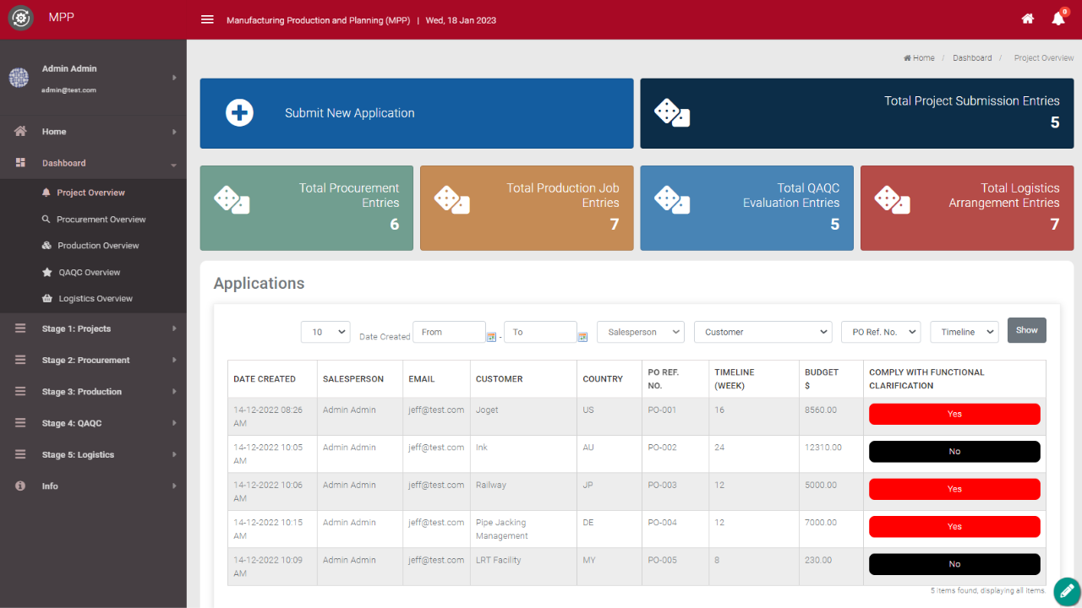Collapse the Dashboard sidebar section
Image resolution: width=1082 pixels, height=608 pixels.
coord(93,163)
